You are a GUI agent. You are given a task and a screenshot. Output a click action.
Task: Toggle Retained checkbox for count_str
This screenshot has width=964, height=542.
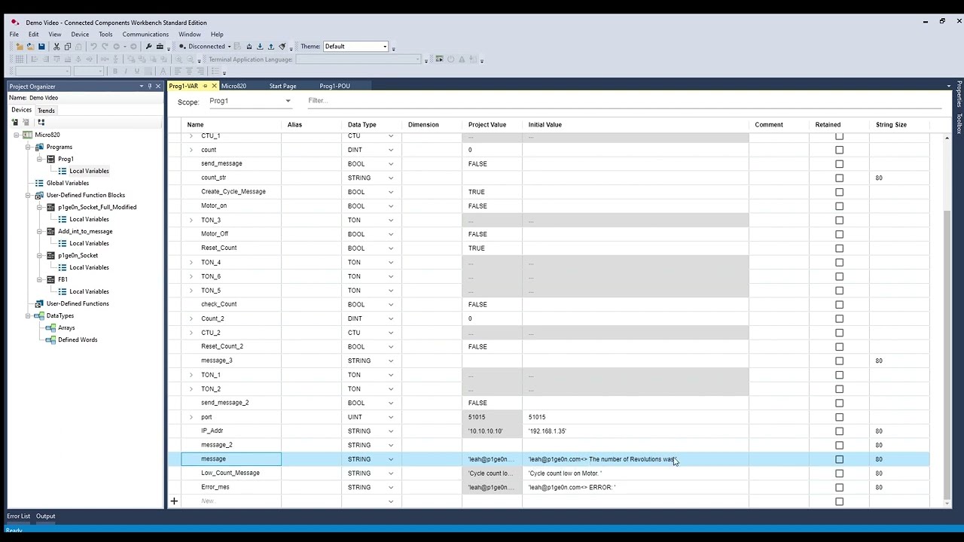tap(839, 178)
